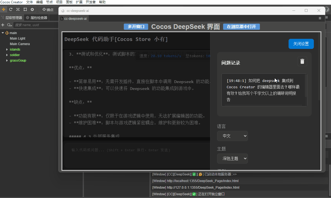
Task: Select the Main Light node
Action: [x=18, y=38]
